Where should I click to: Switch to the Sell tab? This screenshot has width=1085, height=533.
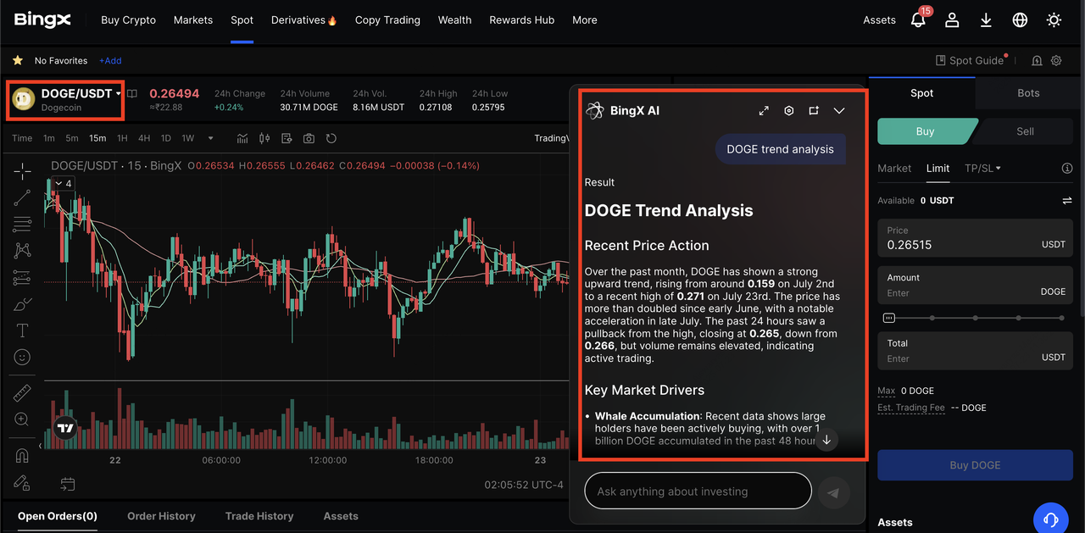pos(1025,131)
